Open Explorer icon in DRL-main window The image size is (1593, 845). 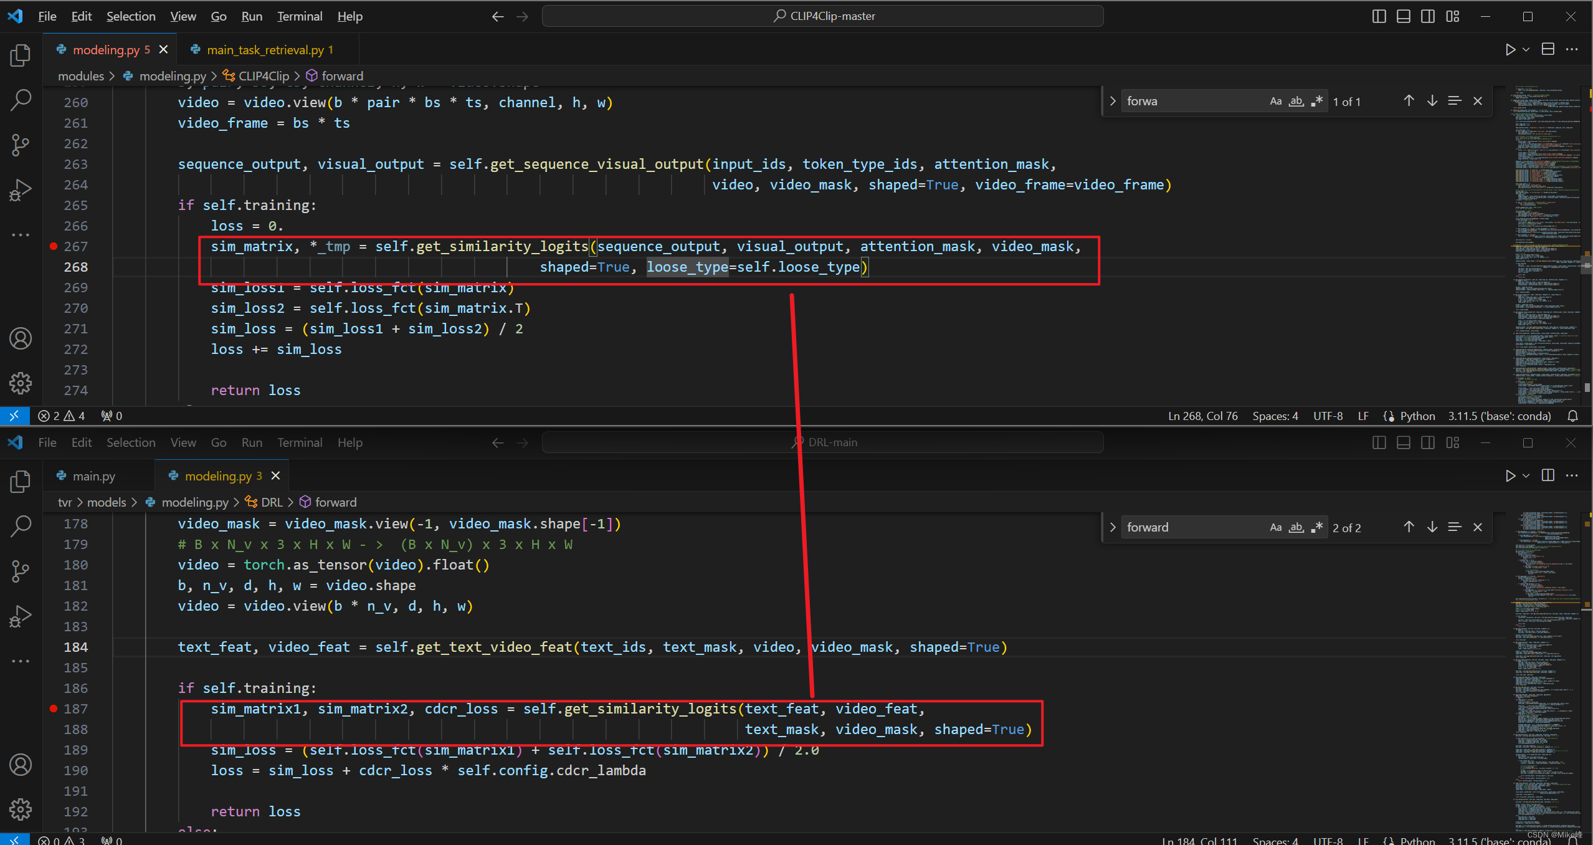[21, 481]
